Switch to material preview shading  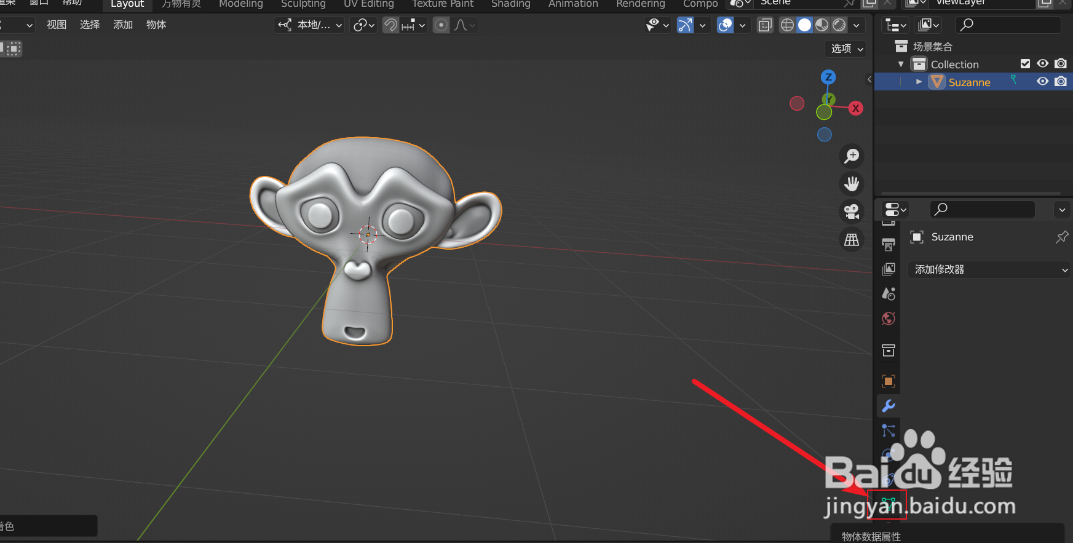click(822, 25)
